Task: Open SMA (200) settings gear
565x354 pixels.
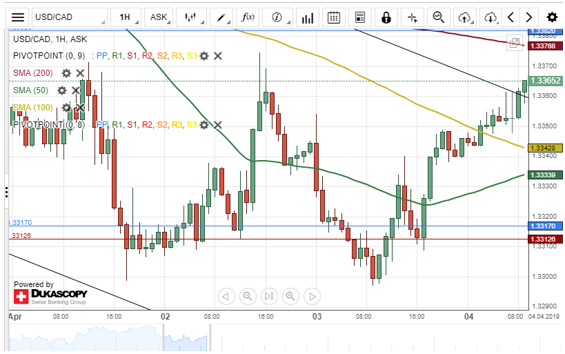Action: 66,73
